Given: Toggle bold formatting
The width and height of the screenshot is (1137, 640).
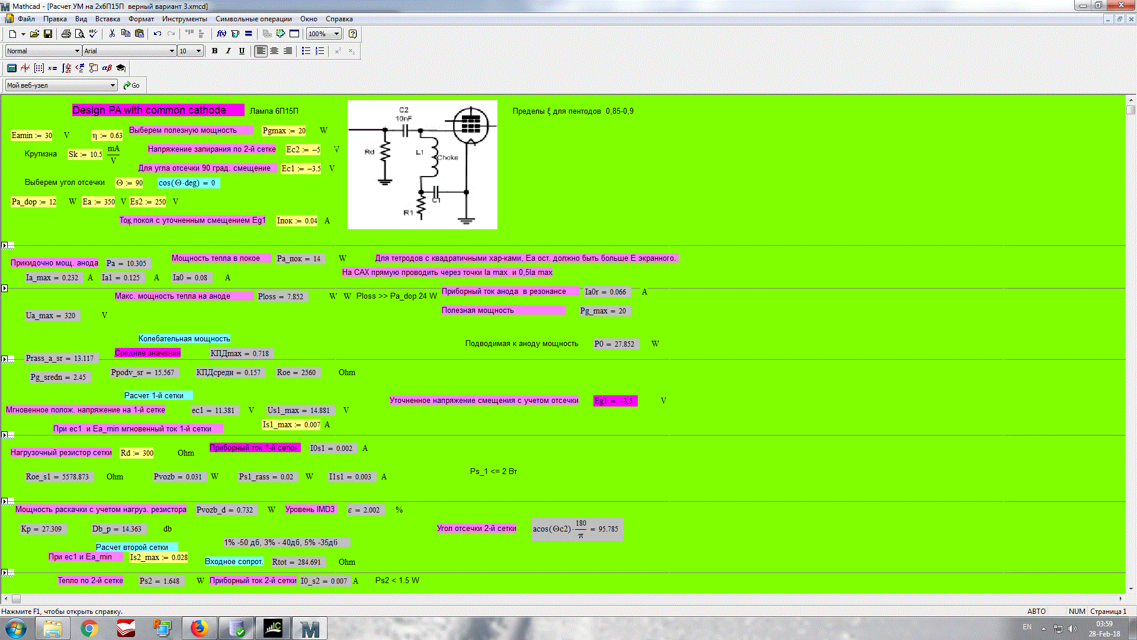Looking at the screenshot, I should [x=214, y=51].
